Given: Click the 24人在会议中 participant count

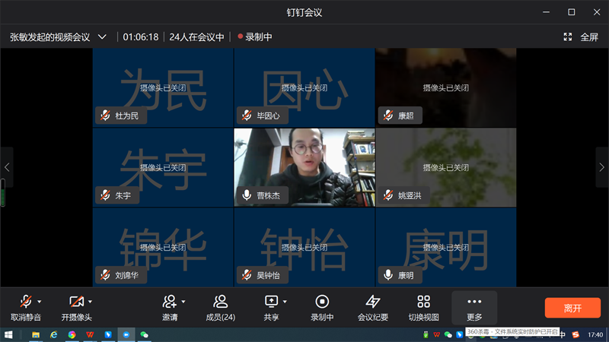Looking at the screenshot, I should click(196, 37).
